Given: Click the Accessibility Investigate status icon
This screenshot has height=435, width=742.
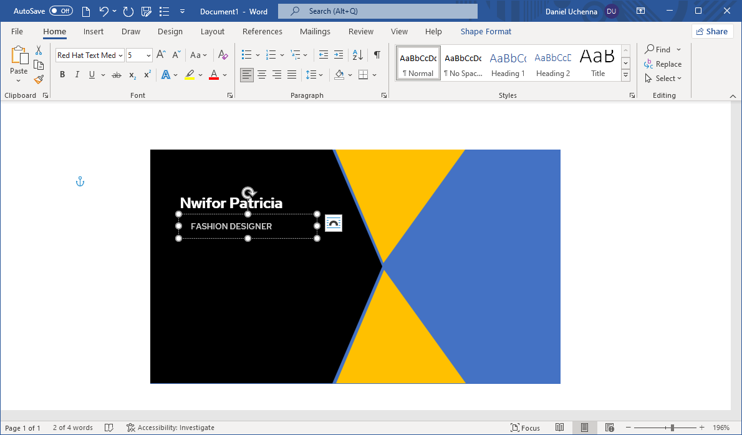Looking at the screenshot, I should tap(131, 428).
